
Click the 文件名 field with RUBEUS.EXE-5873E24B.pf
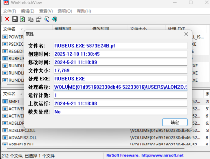click(x=120, y=46)
